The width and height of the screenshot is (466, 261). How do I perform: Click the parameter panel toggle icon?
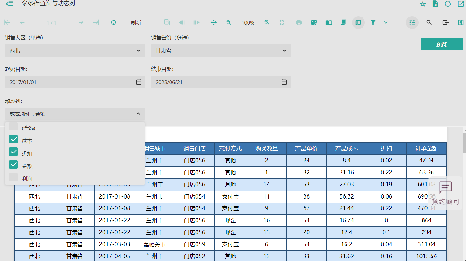pos(412,22)
